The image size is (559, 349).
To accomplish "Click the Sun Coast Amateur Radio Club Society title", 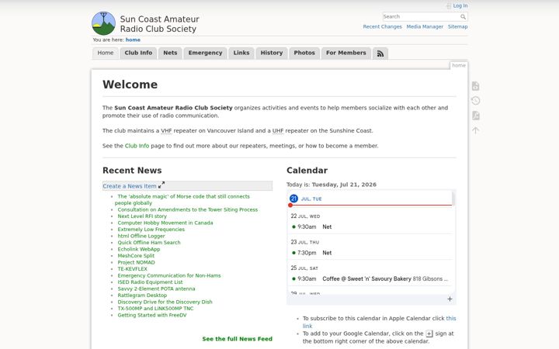I will pos(159,24).
